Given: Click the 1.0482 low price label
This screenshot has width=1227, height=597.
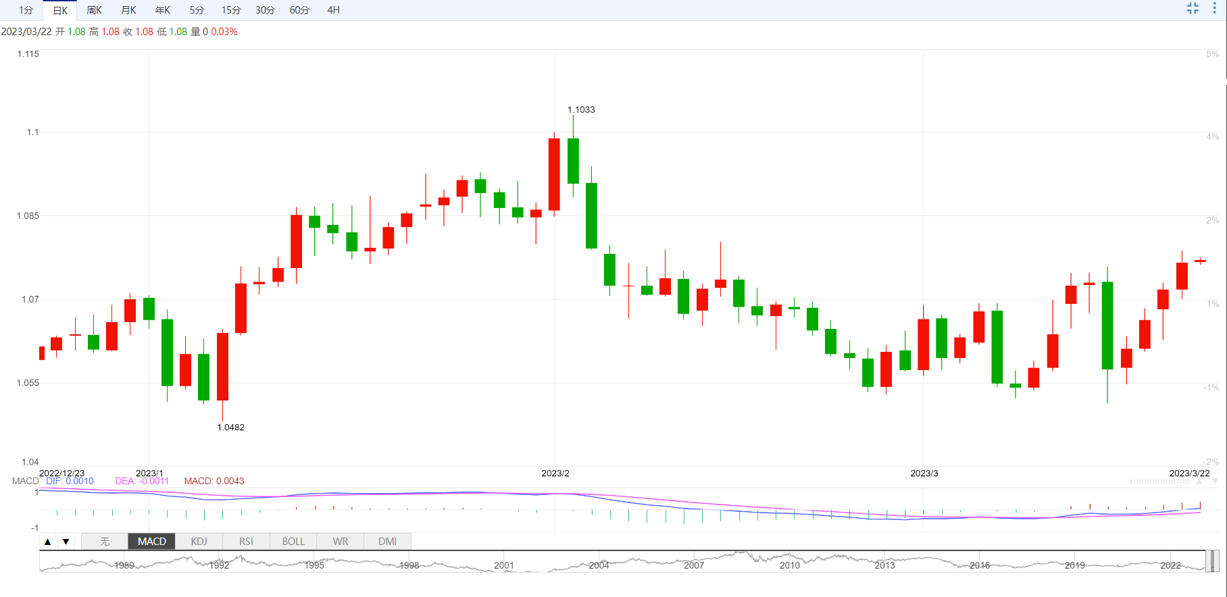Looking at the screenshot, I should [231, 427].
